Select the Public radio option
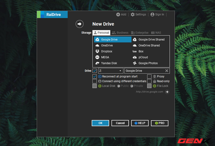Screen dimensions: 215x146 point(119,86)
